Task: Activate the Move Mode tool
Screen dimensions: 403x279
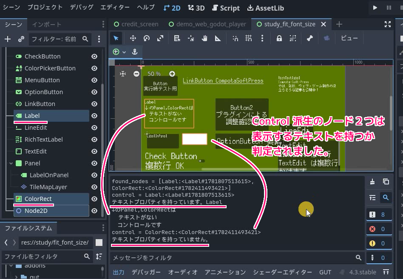Action: [133, 39]
